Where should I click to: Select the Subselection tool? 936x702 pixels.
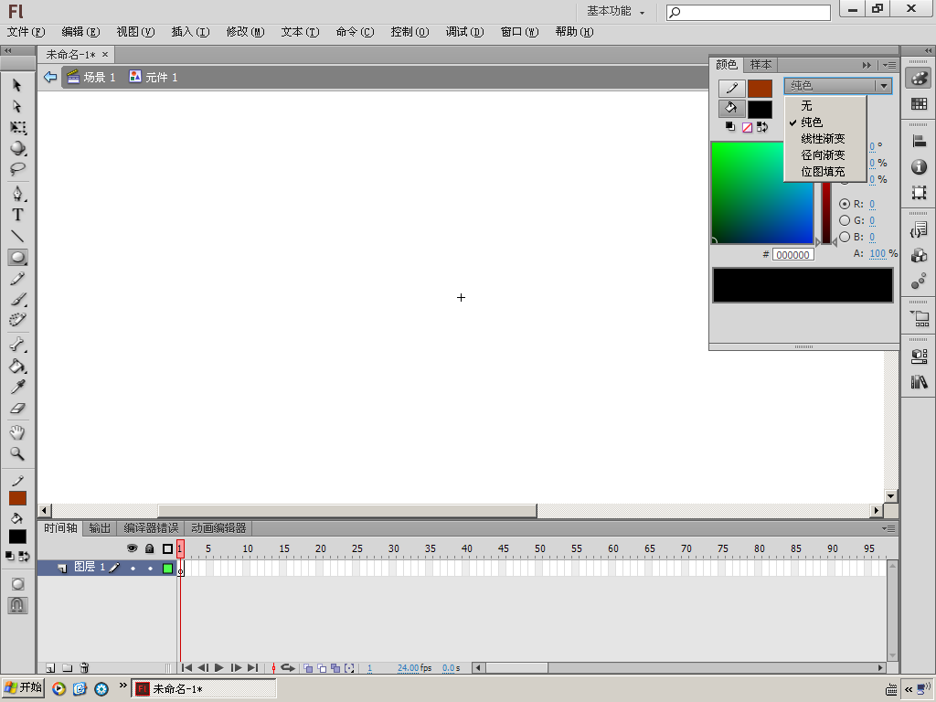[x=17, y=106]
